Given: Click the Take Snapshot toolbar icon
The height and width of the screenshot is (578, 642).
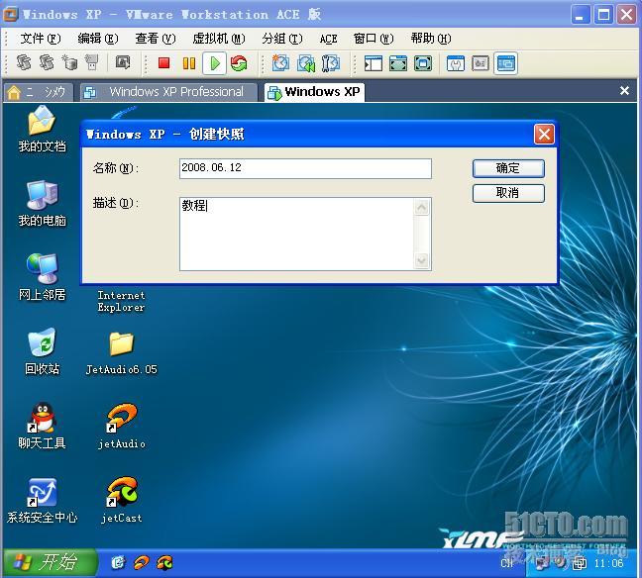Looking at the screenshot, I should [280, 63].
